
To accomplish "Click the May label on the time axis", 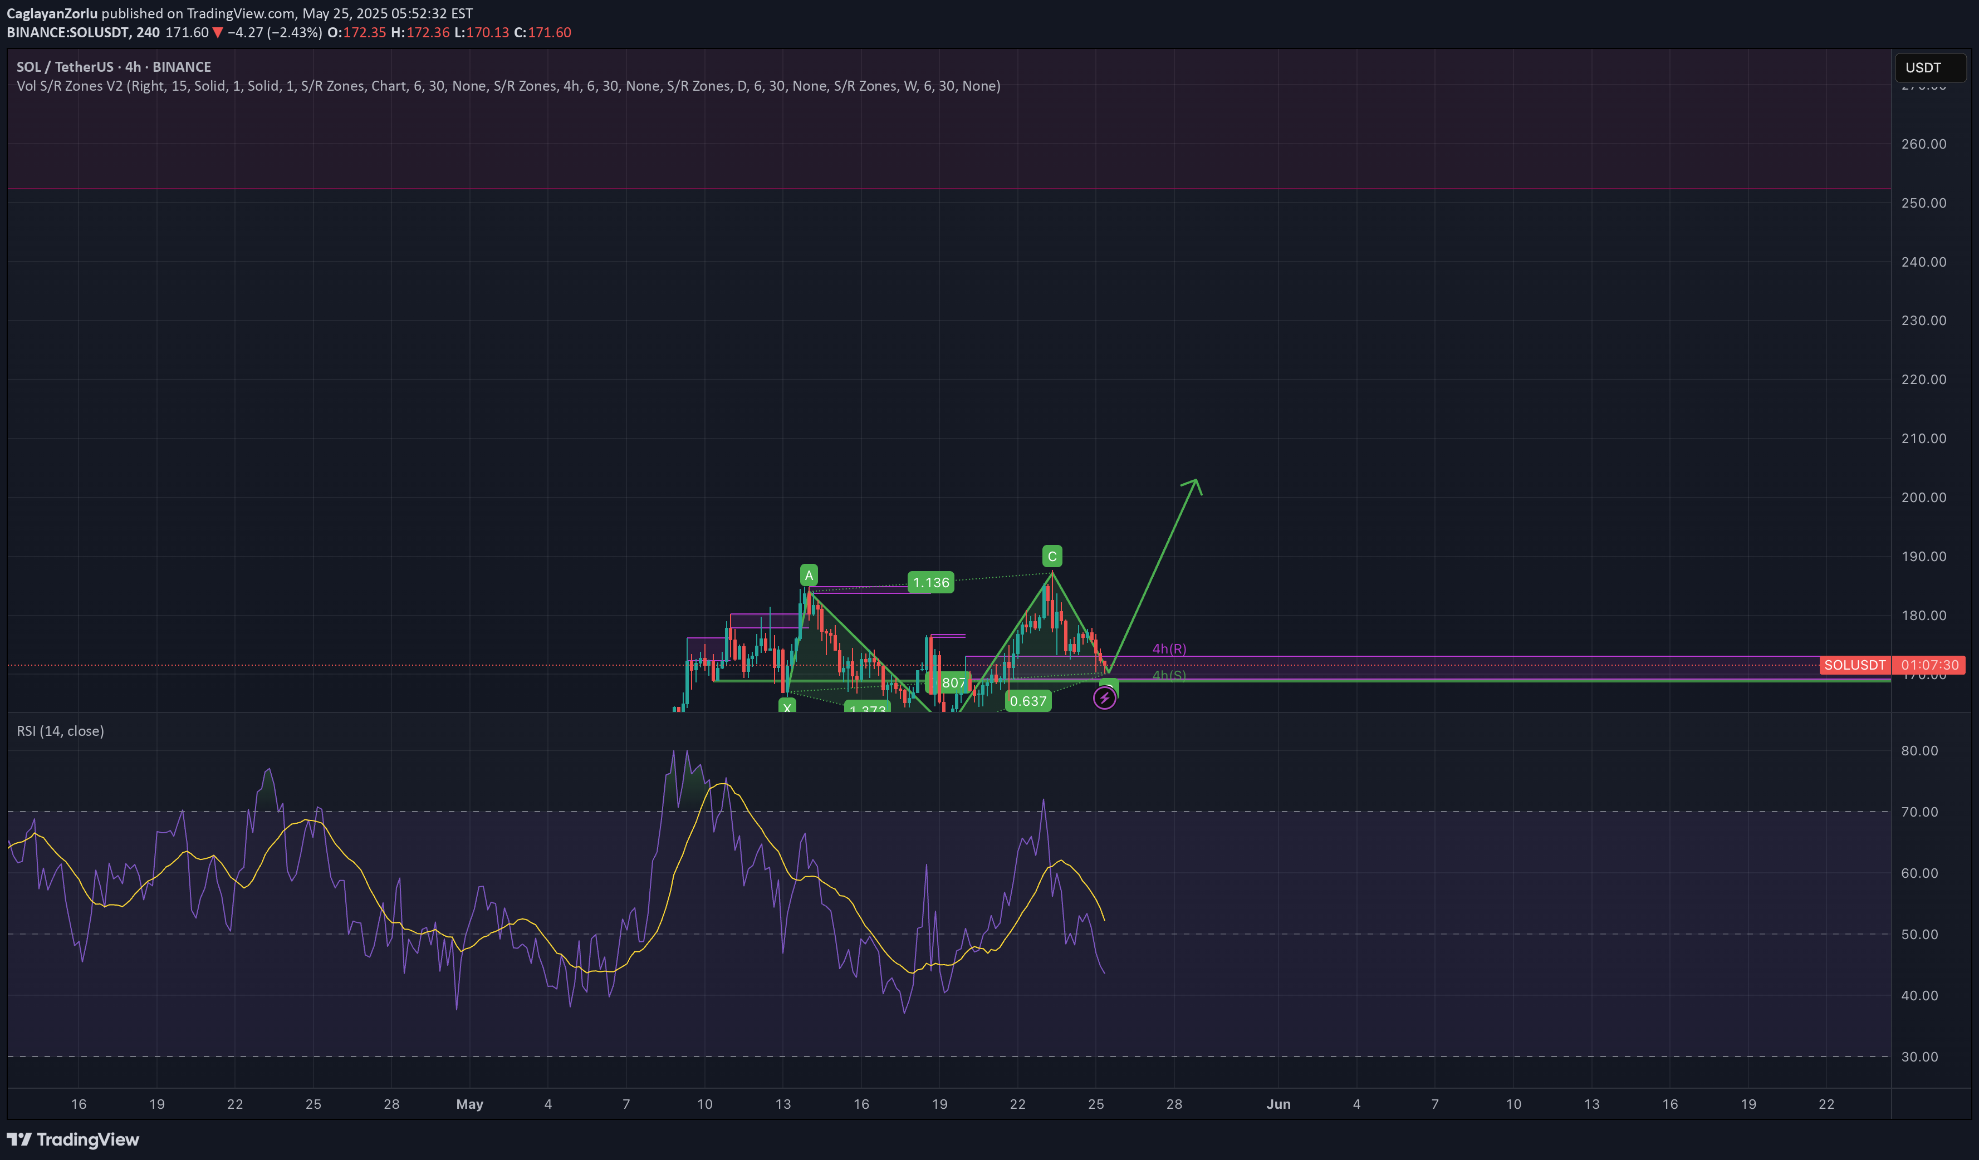I will click(x=469, y=1104).
